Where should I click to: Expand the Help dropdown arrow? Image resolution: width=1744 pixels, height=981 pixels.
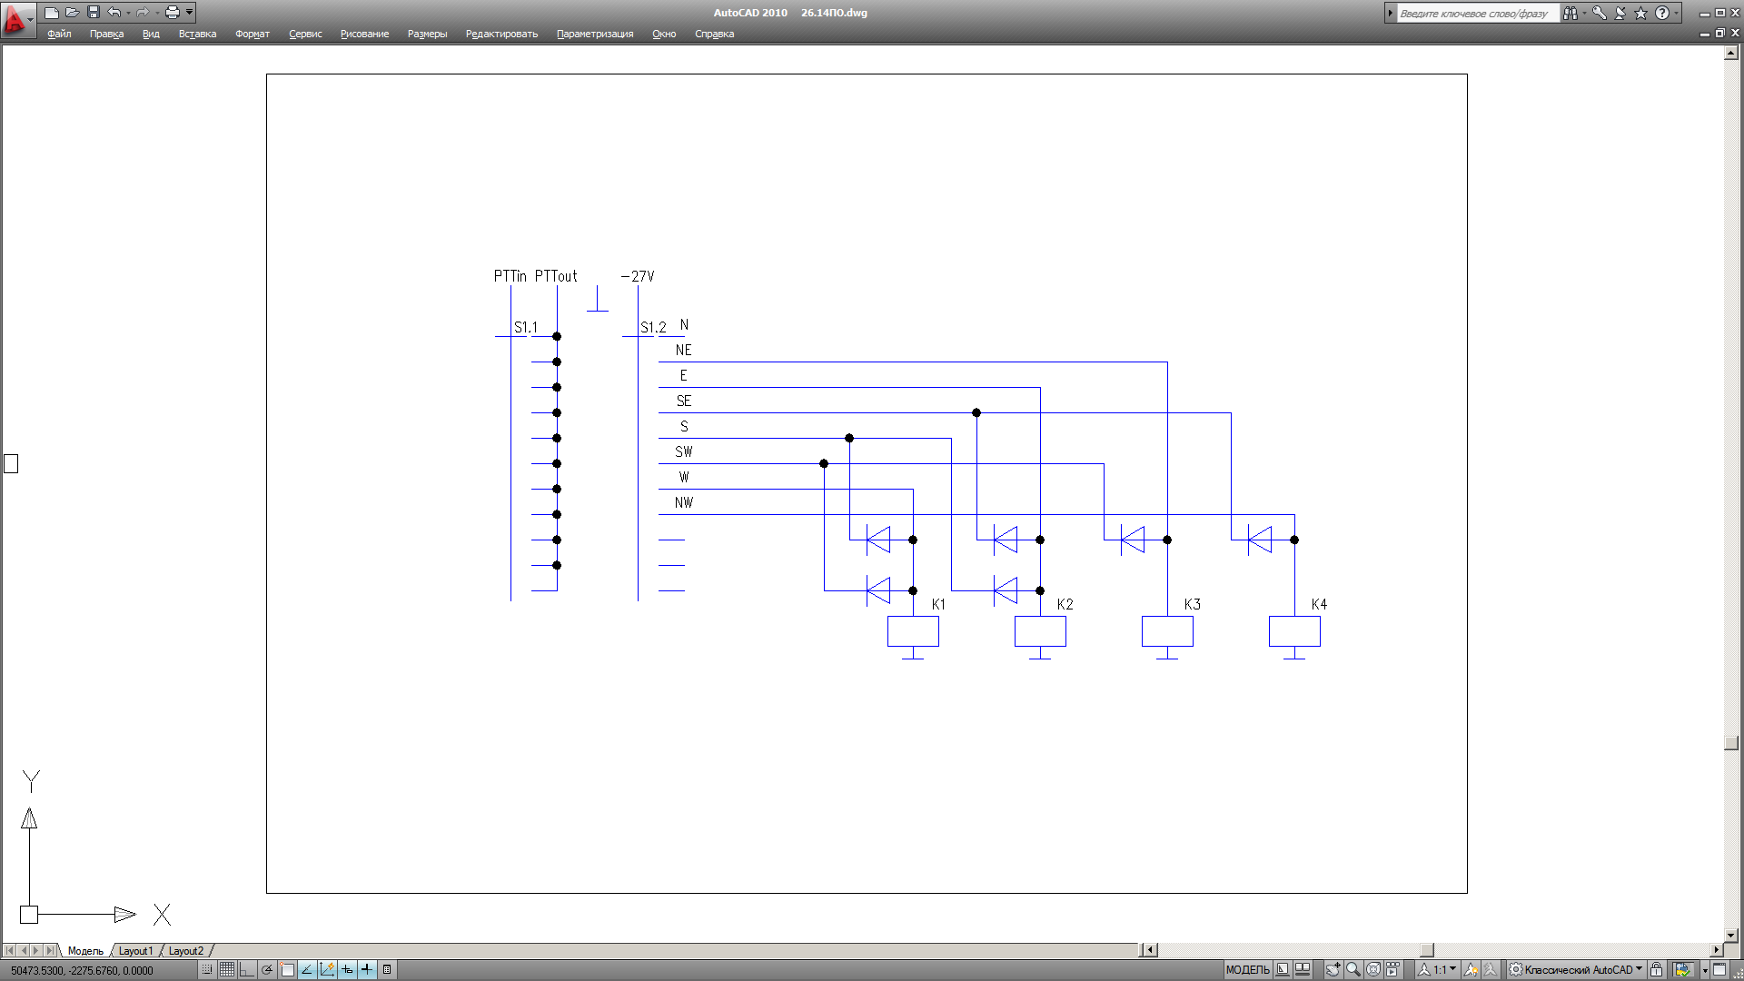[x=1676, y=13]
